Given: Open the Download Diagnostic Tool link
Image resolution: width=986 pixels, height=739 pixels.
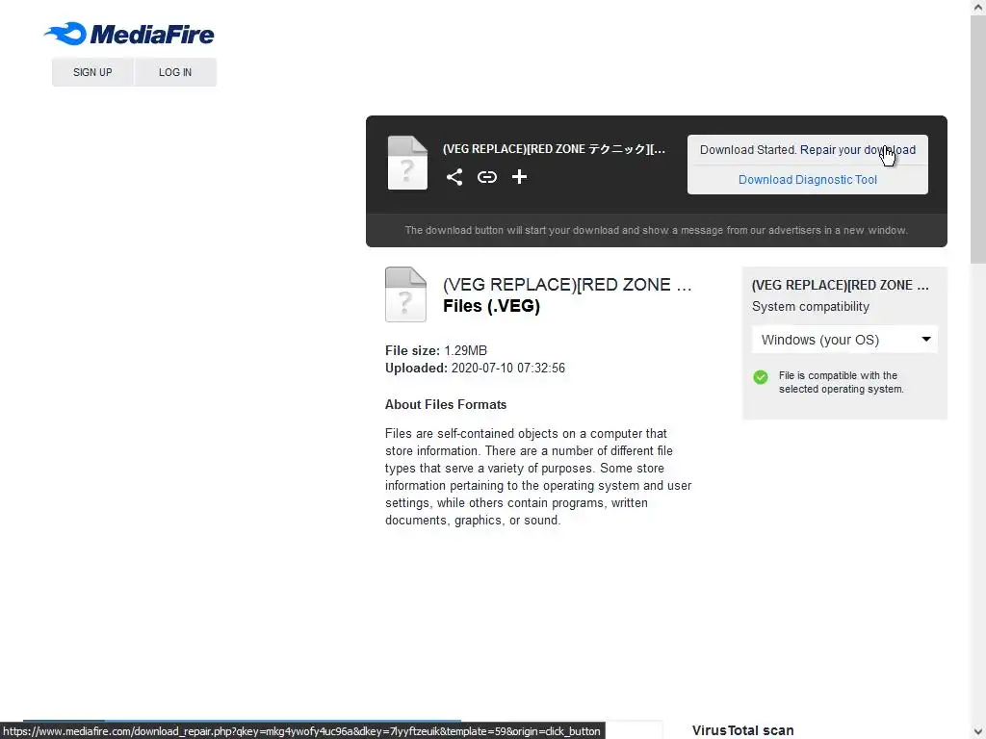Looking at the screenshot, I should pos(808,180).
